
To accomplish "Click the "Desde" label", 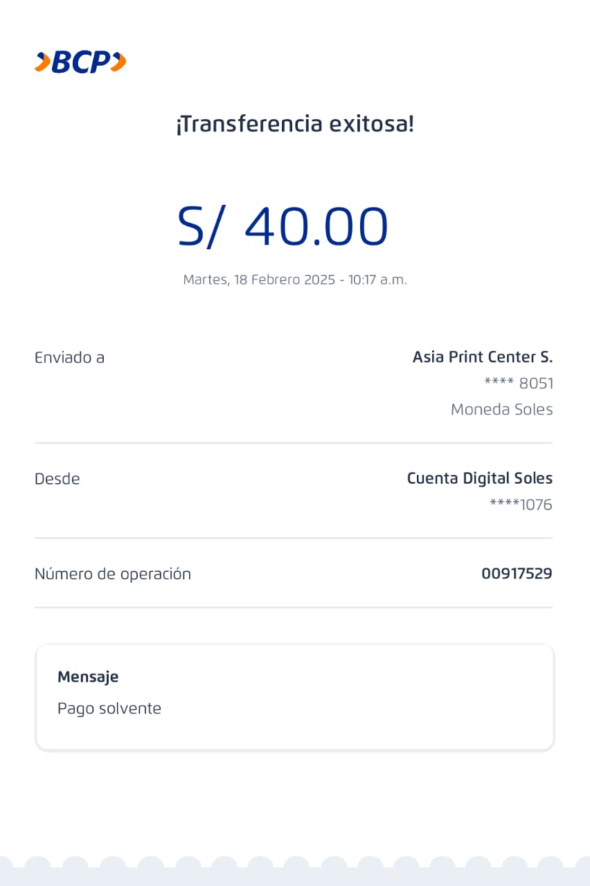I will [57, 479].
